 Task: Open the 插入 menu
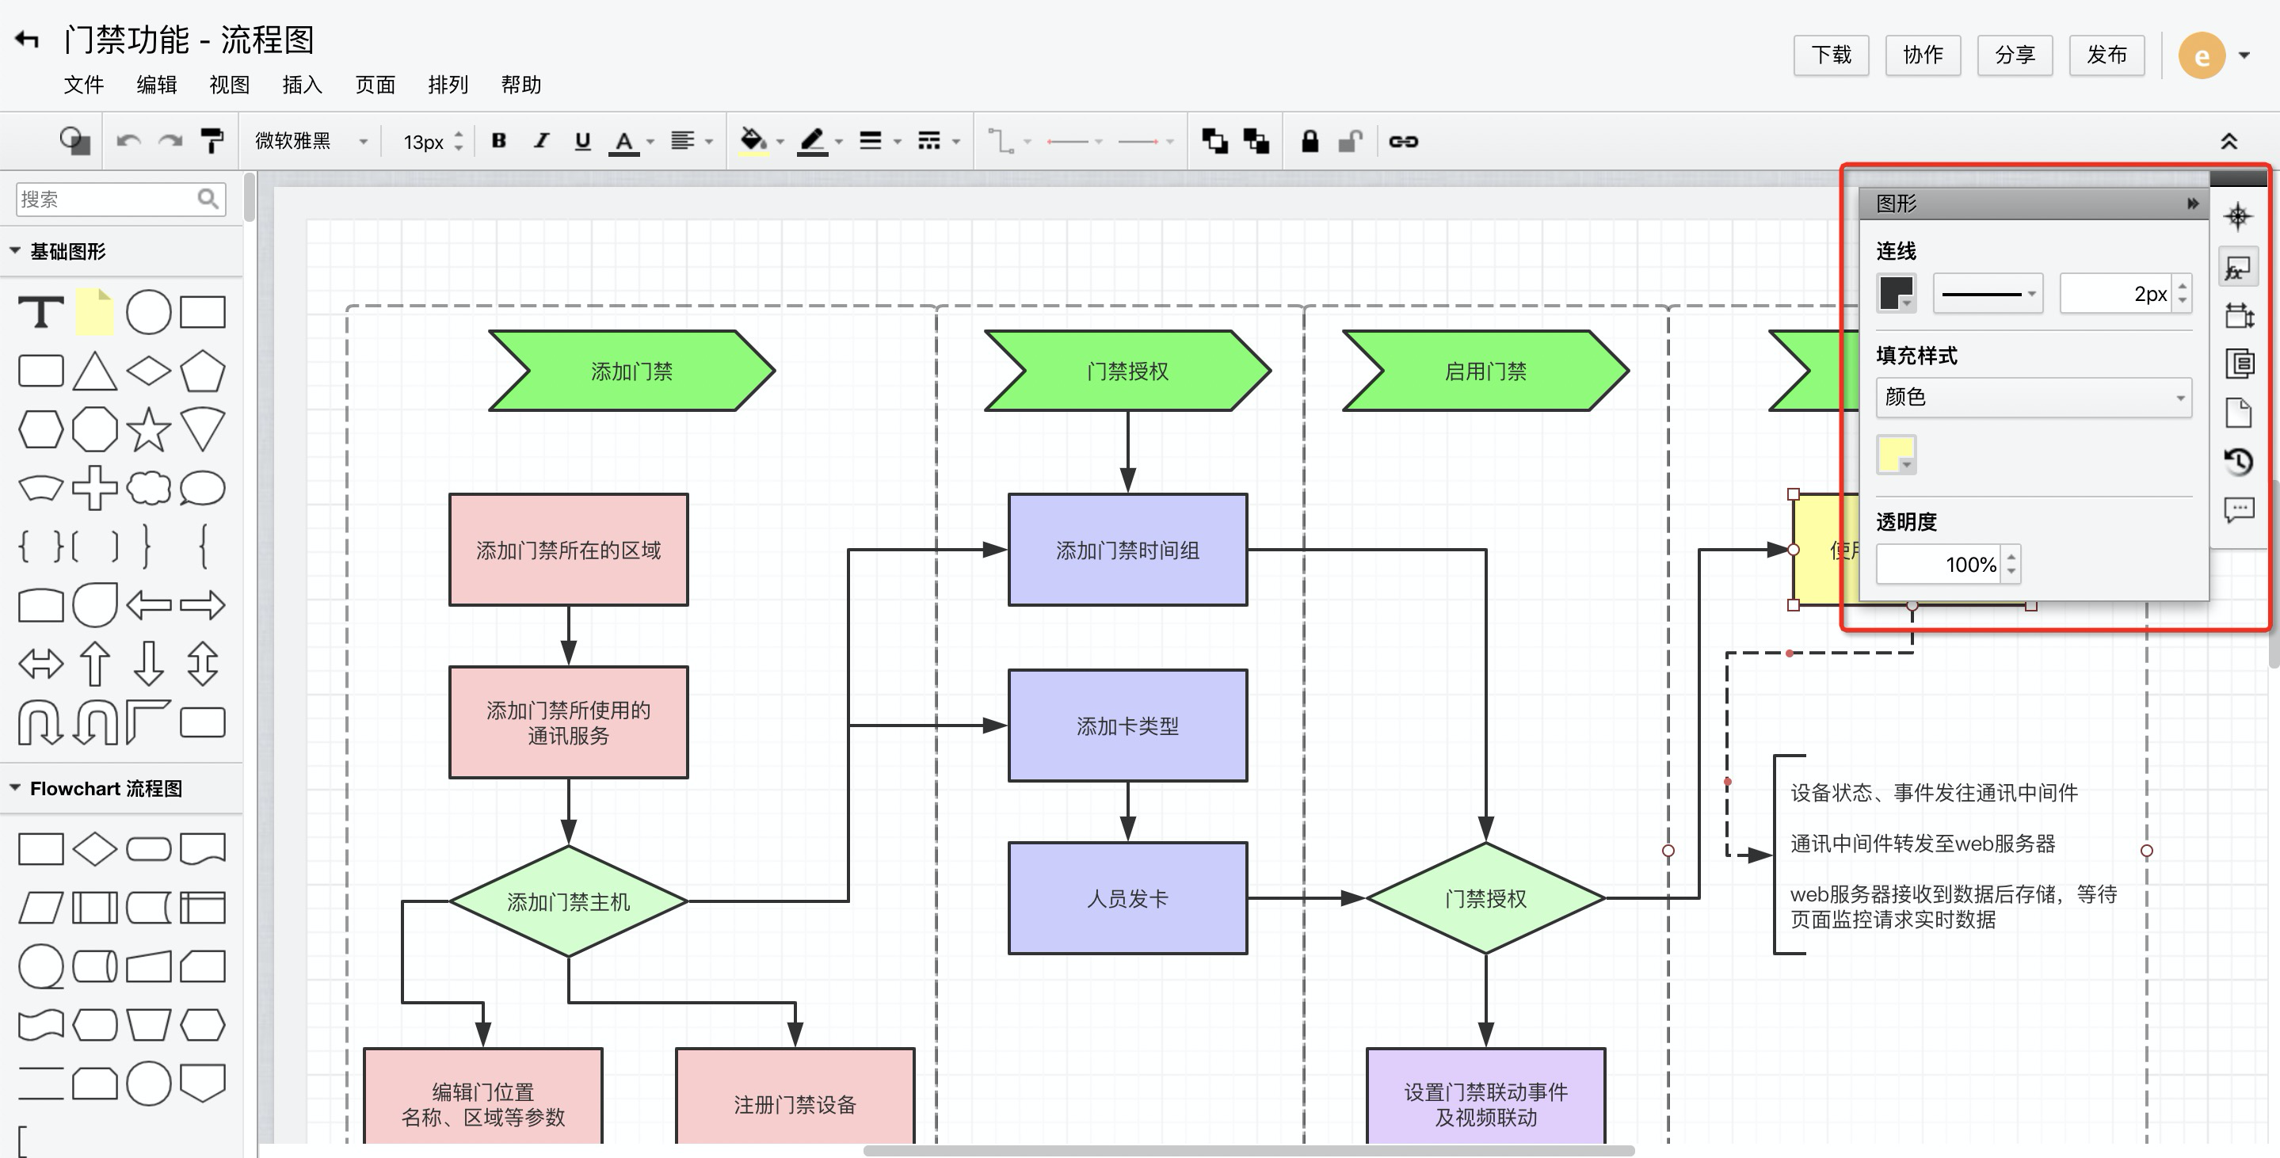(302, 85)
